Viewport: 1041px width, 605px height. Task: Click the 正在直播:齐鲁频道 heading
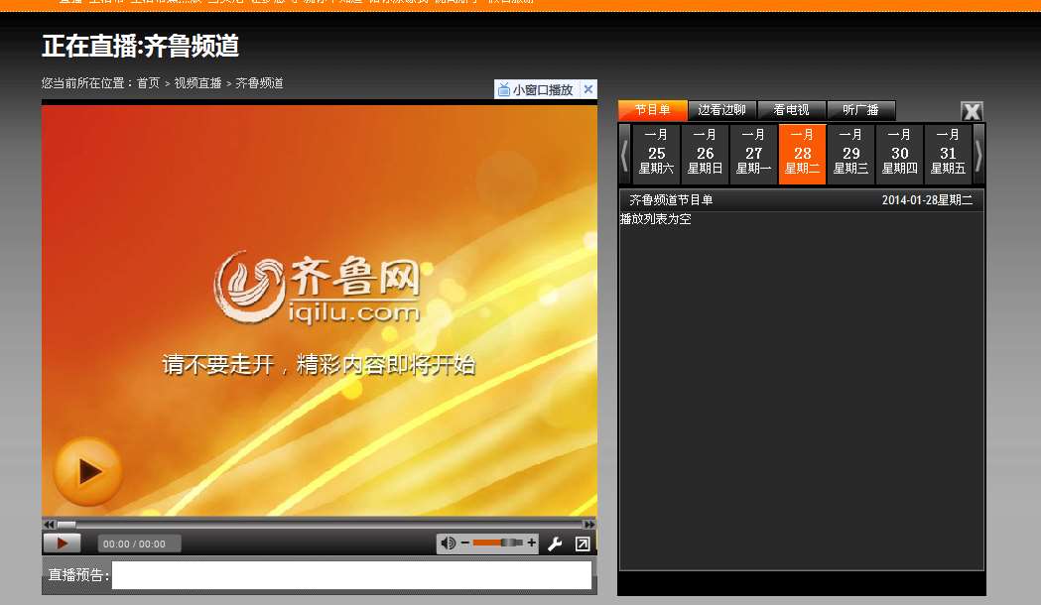click(x=140, y=46)
